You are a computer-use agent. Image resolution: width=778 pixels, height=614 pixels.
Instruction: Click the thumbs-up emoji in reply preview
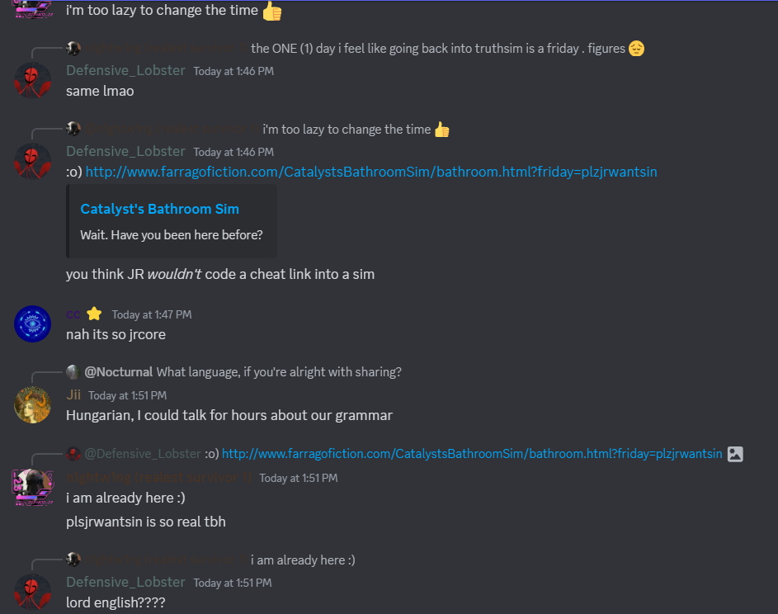pos(441,130)
